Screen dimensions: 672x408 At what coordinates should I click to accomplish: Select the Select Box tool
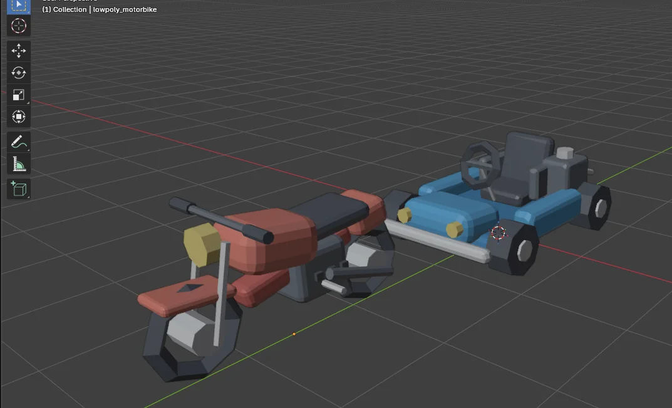pos(18,6)
